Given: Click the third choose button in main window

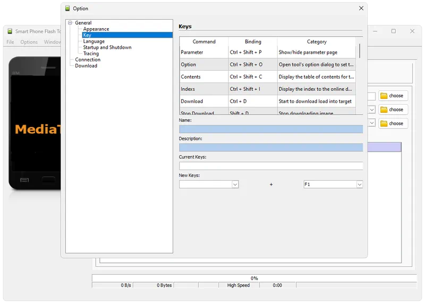Looking at the screenshot, I should click(393, 123).
